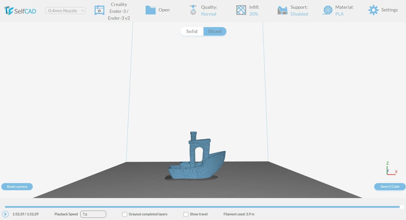Image resolution: width=406 pixels, height=220 pixels.
Task: Change the 20% infill value
Action: point(253,14)
